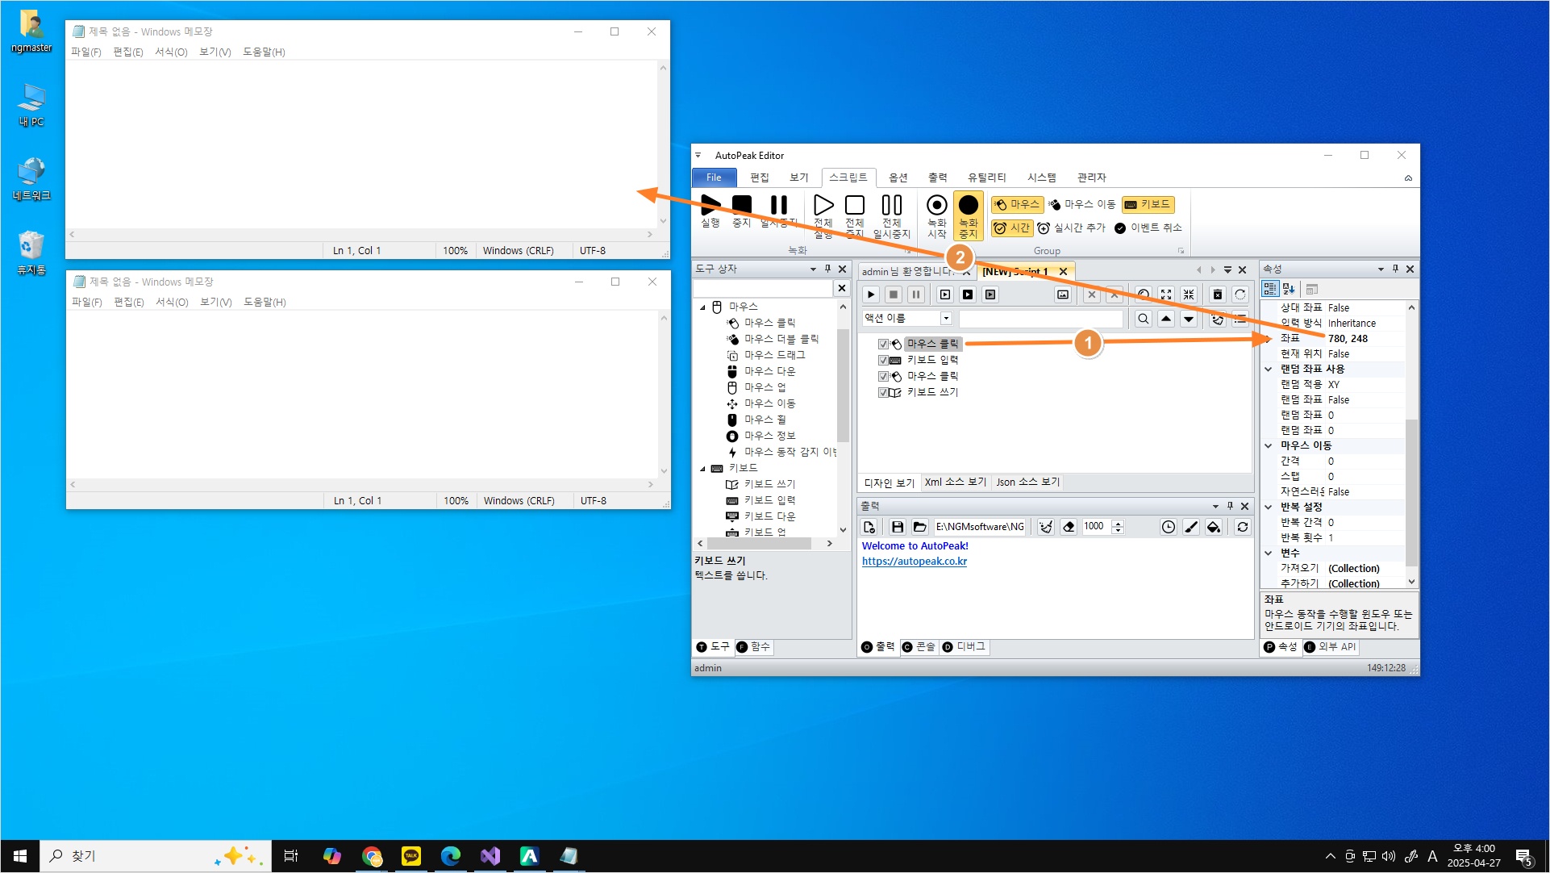Move action up with the up-triangle icon
Screen dimensions: 1550x873
[x=1166, y=319]
